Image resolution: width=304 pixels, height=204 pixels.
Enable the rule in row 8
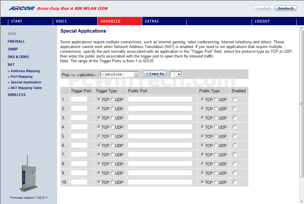[x=235, y=164]
